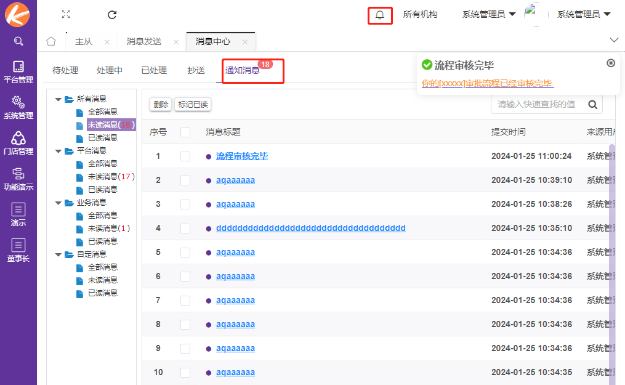
Task: Click the quick search input field
Action: [537, 104]
